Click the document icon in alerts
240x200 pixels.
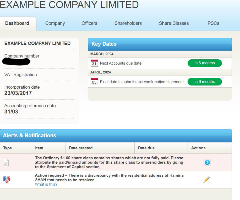pos(6,163)
